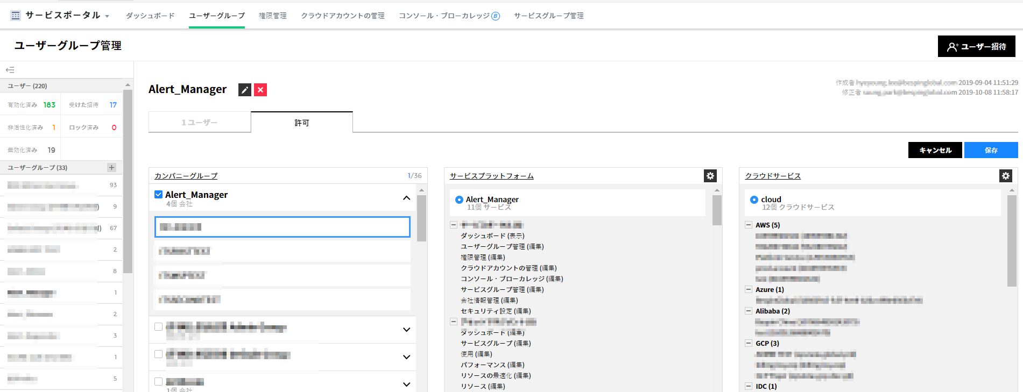Uncheck the Alert_Manager company group checkbox
The image size is (1023, 392).
tap(158, 195)
